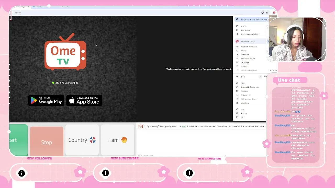Click the Settings gear icon in menu
Image resolution: width=335 pixels, height=188 pixels.
pyautogui.click(x=237, y=113)
